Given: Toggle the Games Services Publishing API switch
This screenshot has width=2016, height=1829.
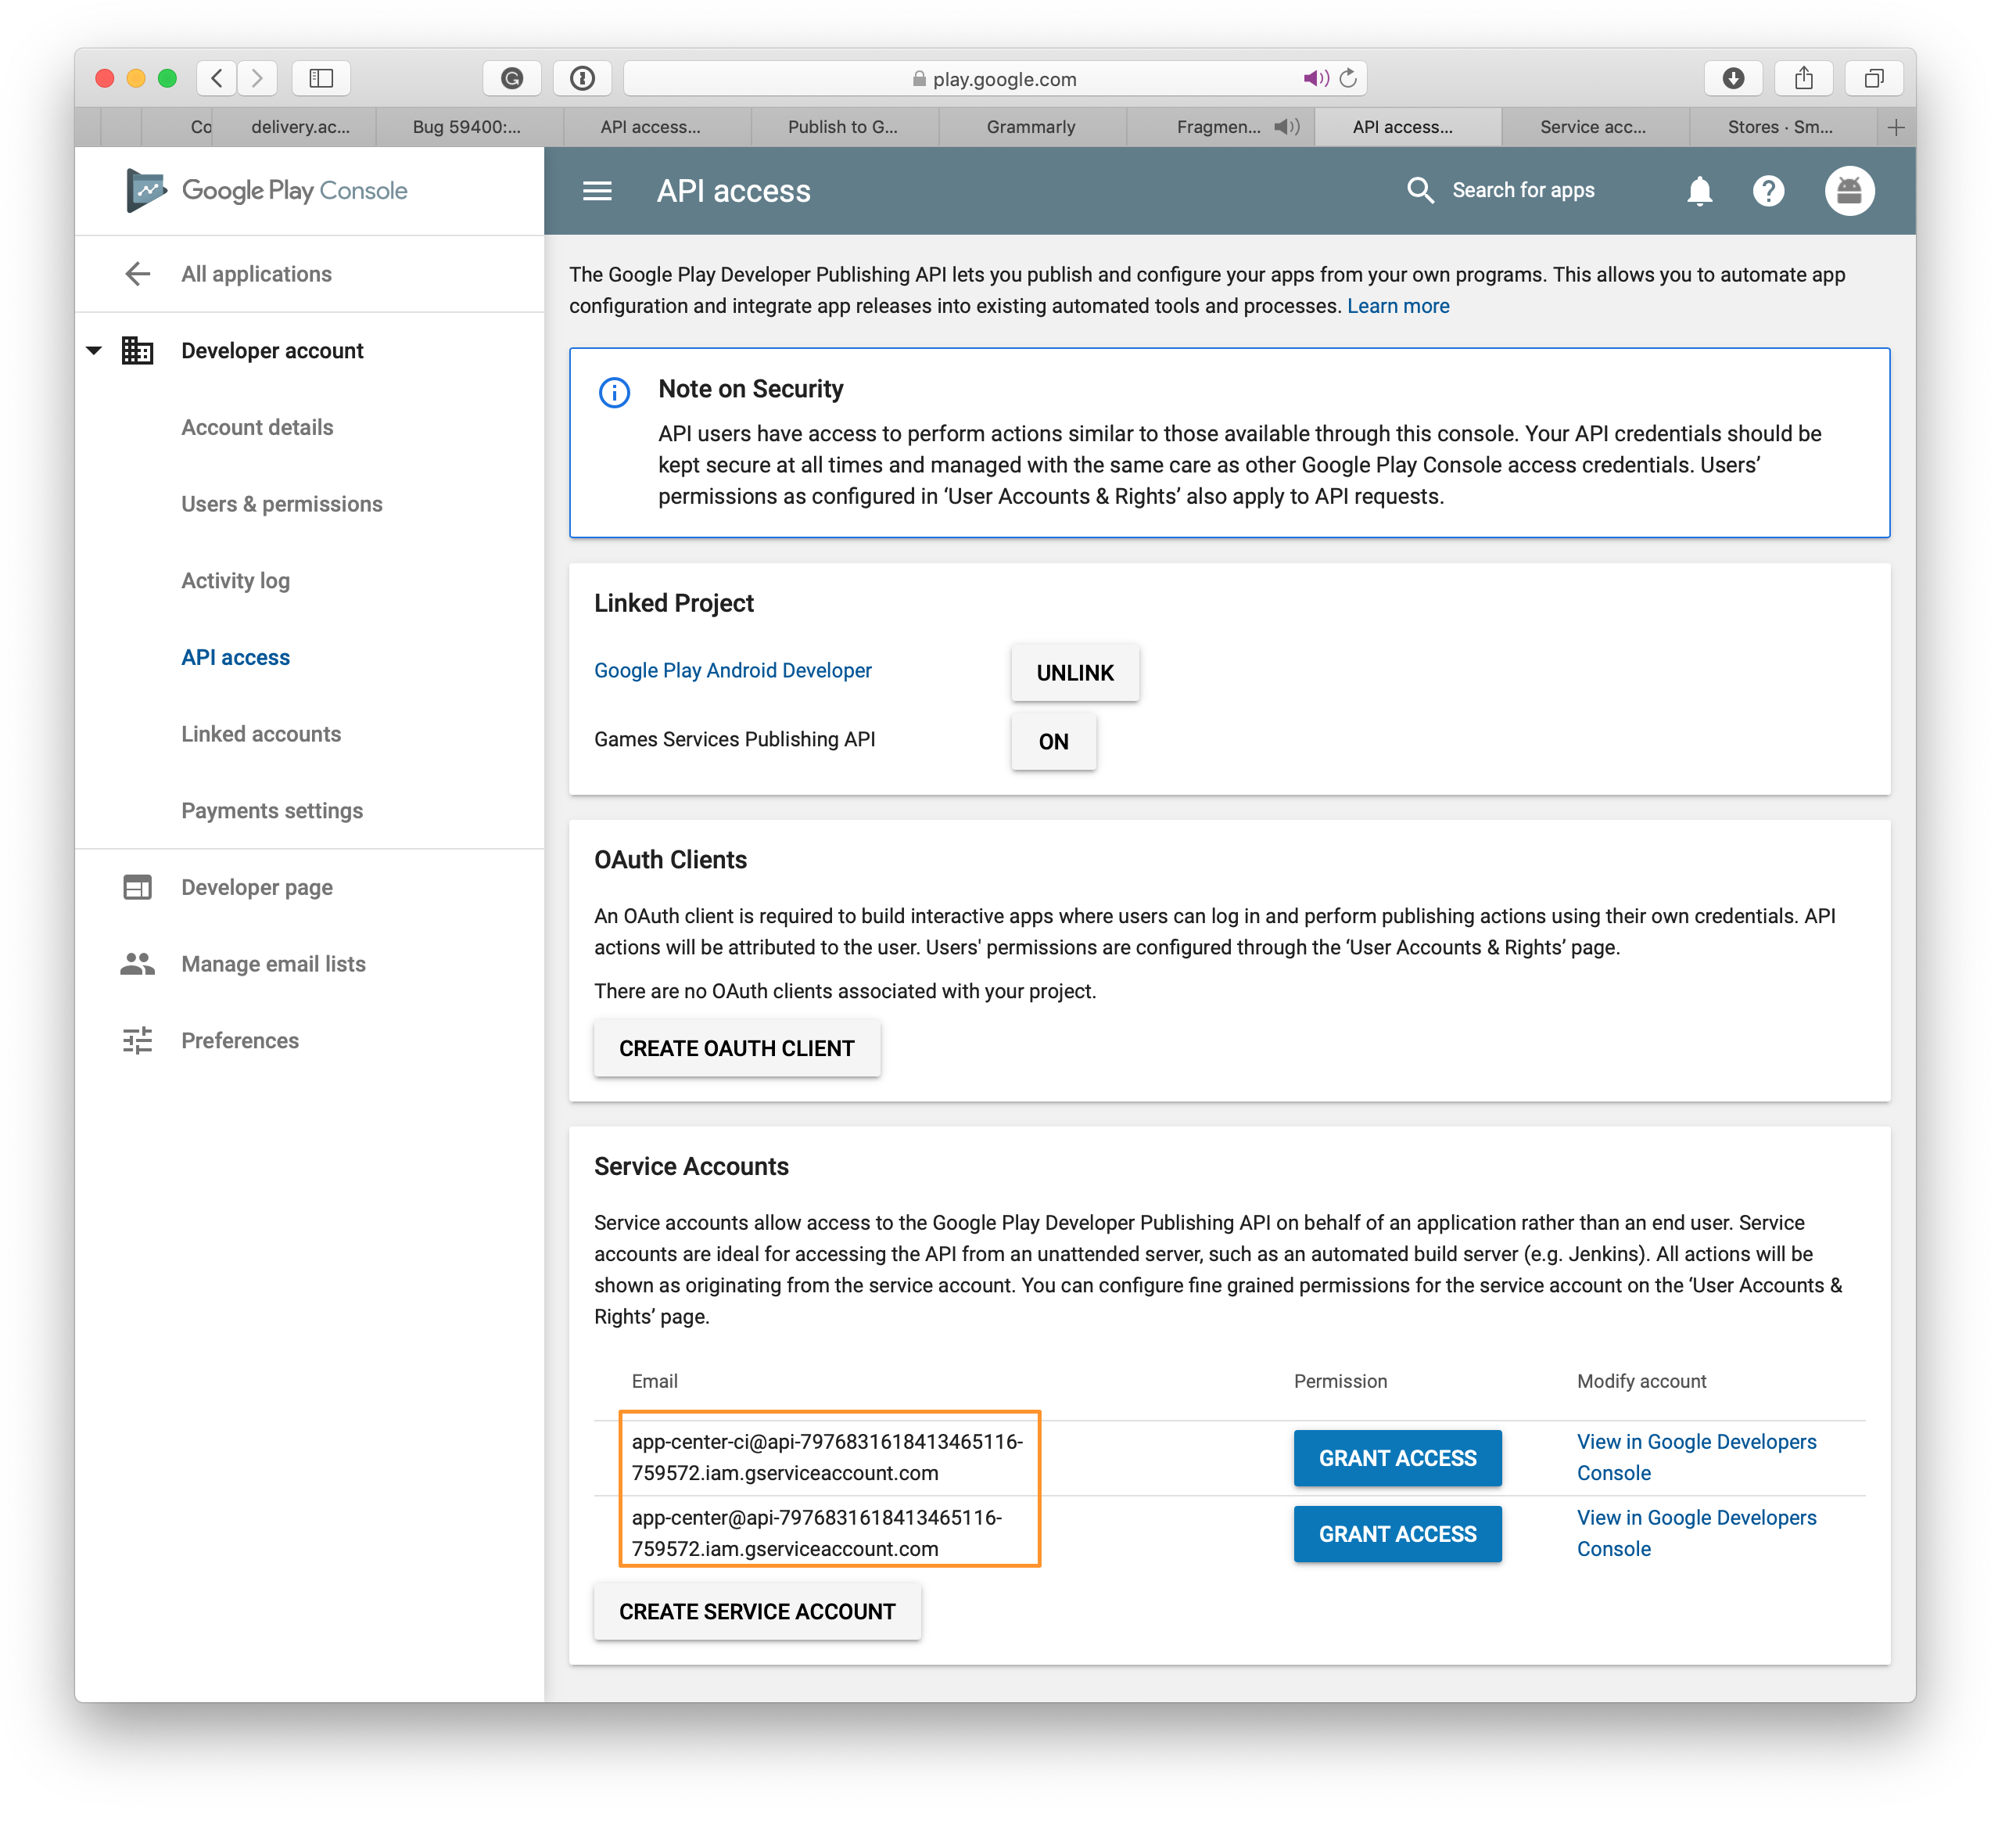Looking at the screenshot, I should [1052, 740].
